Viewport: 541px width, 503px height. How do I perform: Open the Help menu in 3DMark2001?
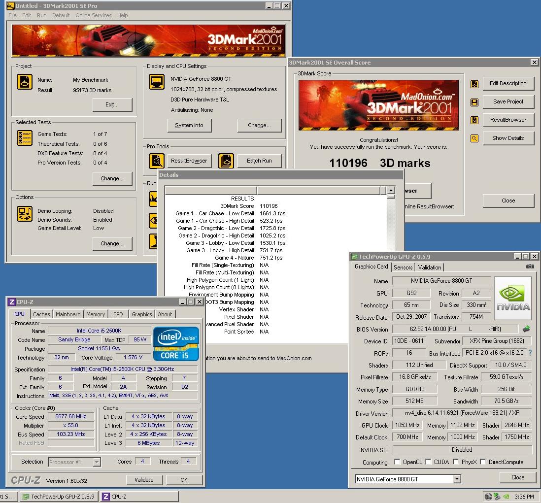(123, 15)
